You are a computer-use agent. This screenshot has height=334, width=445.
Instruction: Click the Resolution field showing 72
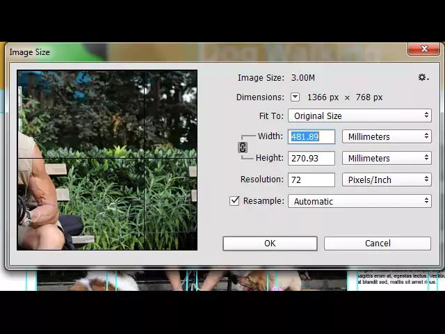point(311,180)
